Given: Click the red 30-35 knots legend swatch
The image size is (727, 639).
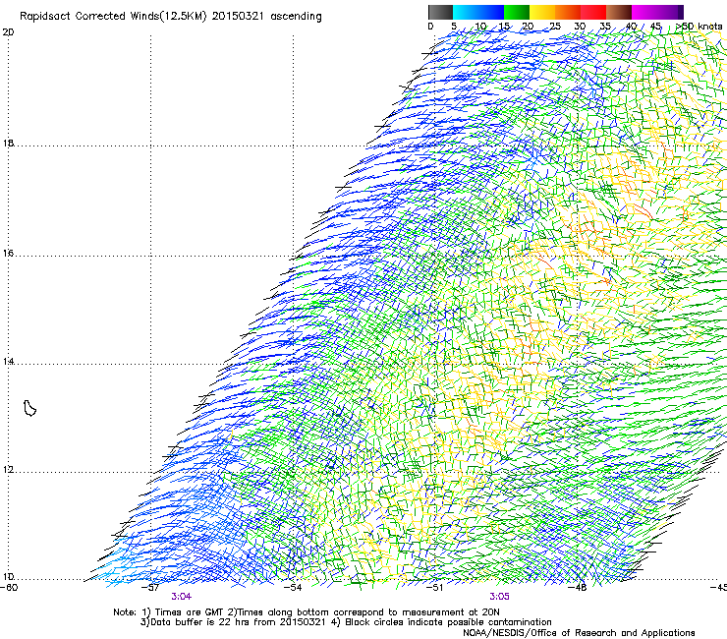Looking at the screenshot, I should [x=593, y=12].
